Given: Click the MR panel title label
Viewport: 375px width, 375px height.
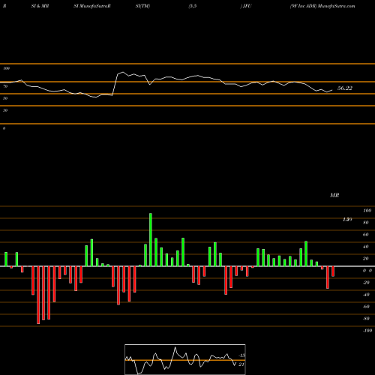Looking at the screenshot, I should [334, 195].
